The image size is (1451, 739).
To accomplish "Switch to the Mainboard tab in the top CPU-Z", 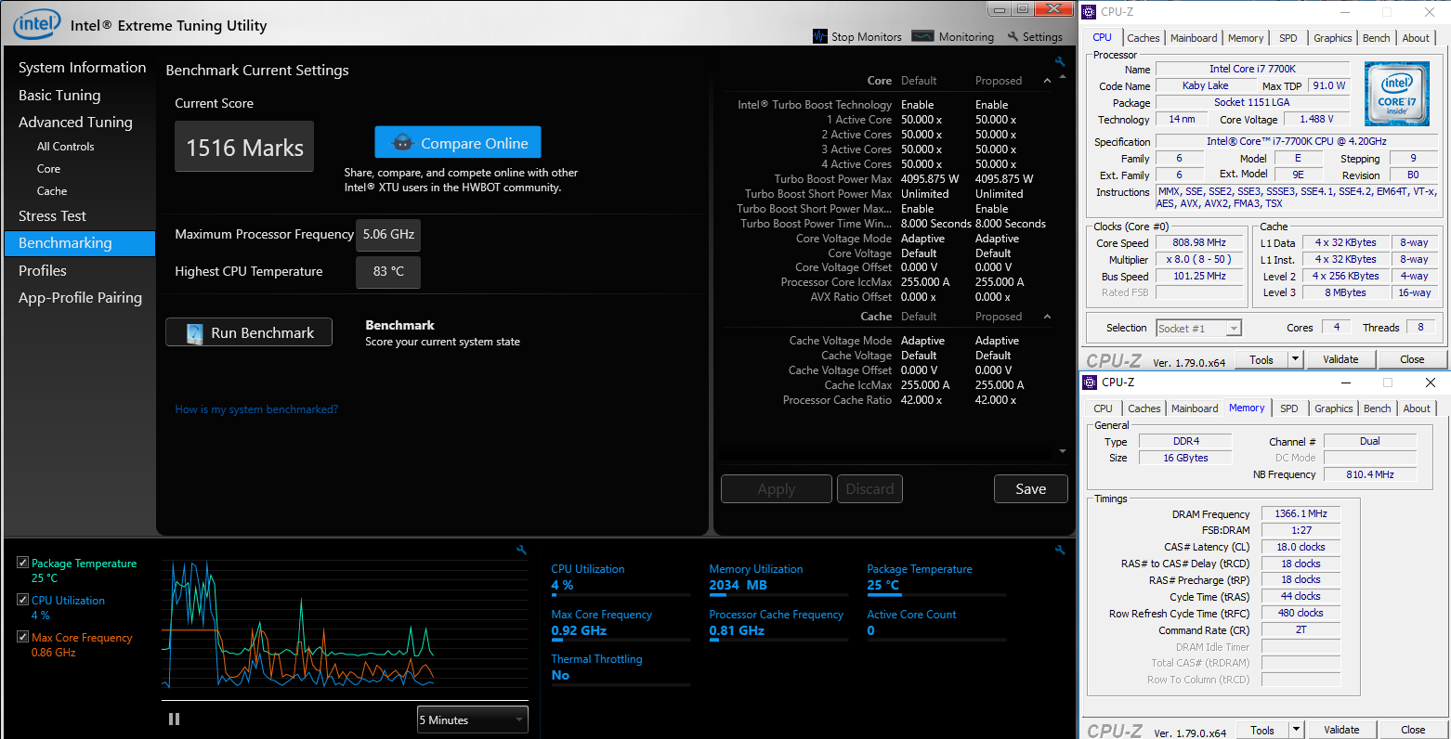I will tap(1194, 38).
